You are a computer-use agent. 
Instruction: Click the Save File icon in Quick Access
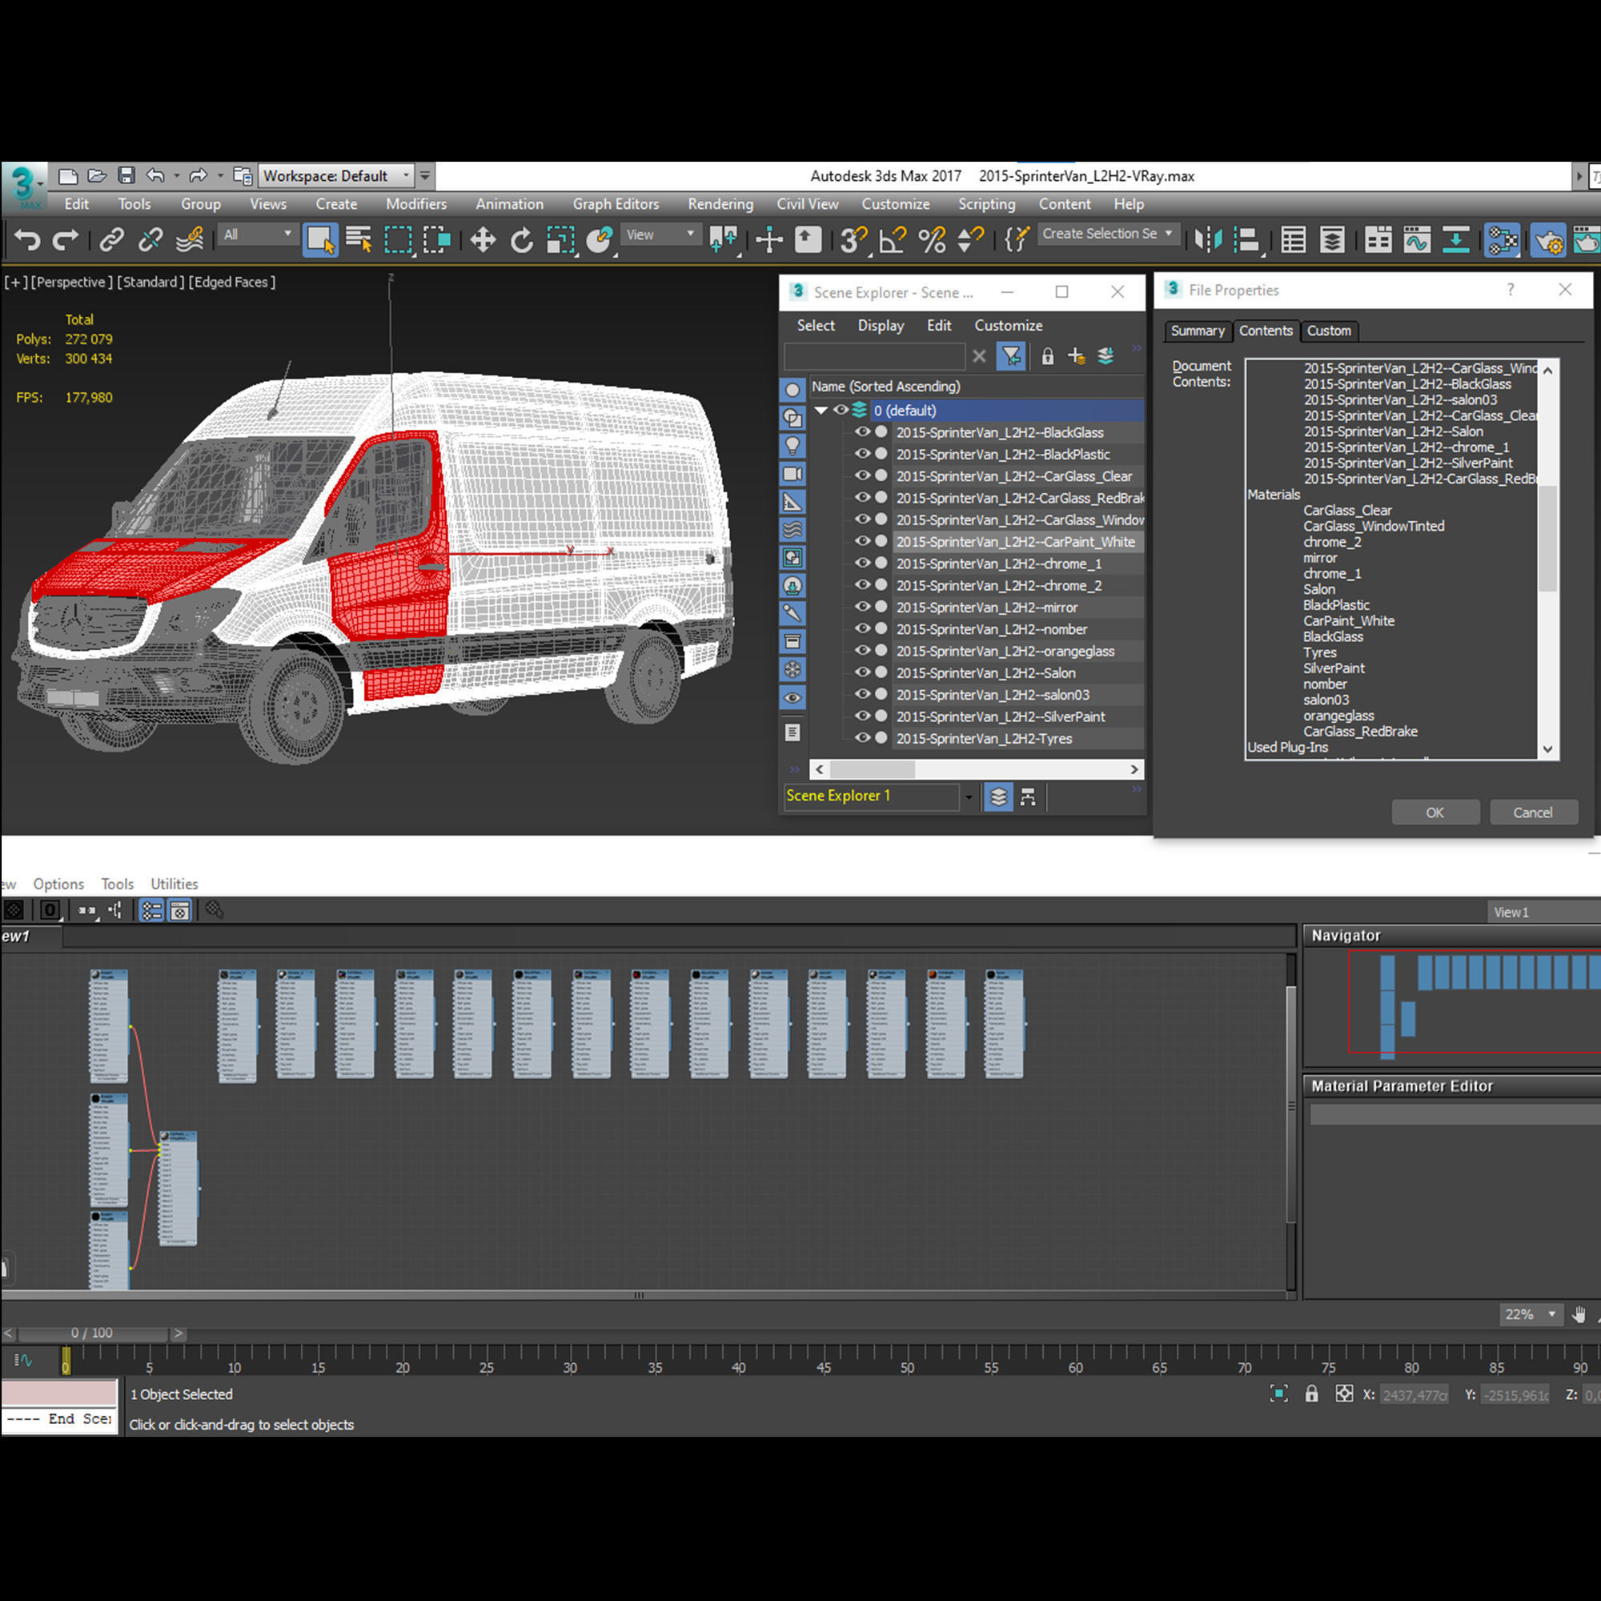click(126, 175)
